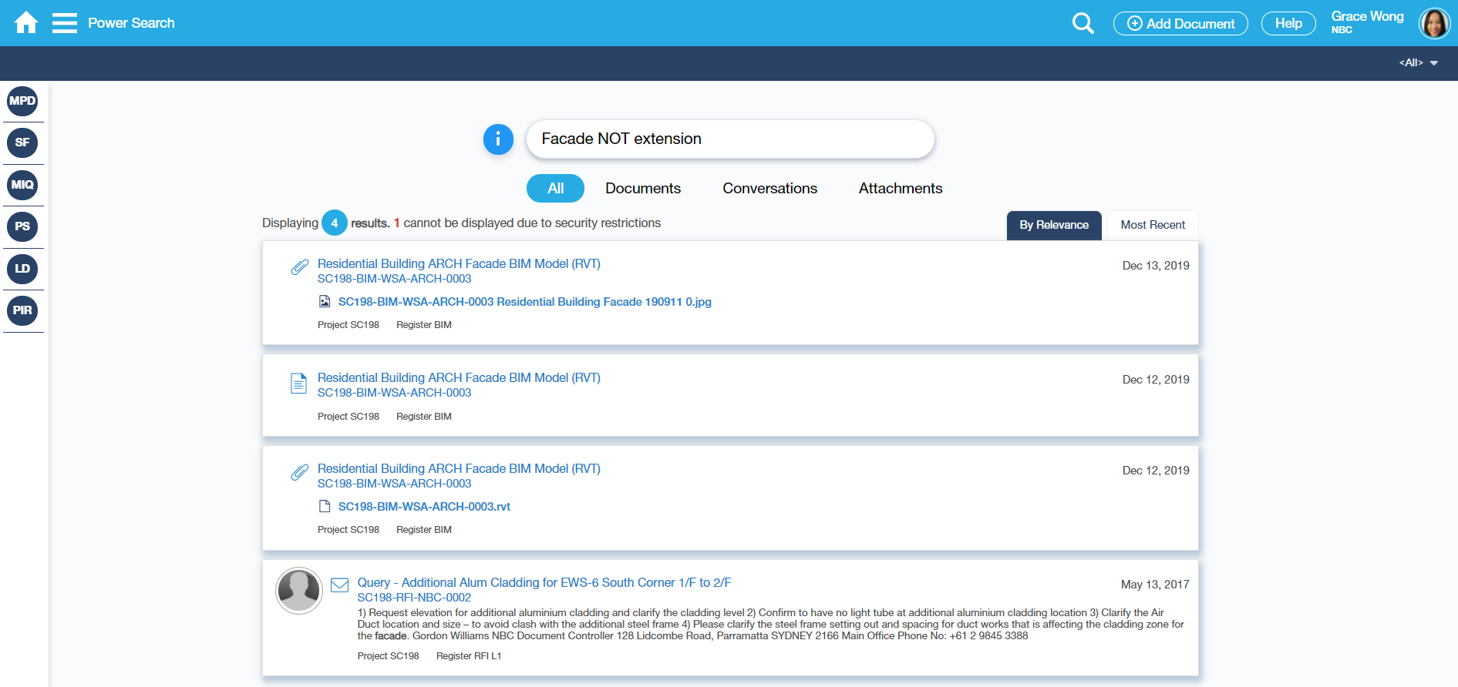Open the hamburger navigation menu
Image resolution: width=1458 pixels, height=687 pixels.
click(x=65, y=23)
